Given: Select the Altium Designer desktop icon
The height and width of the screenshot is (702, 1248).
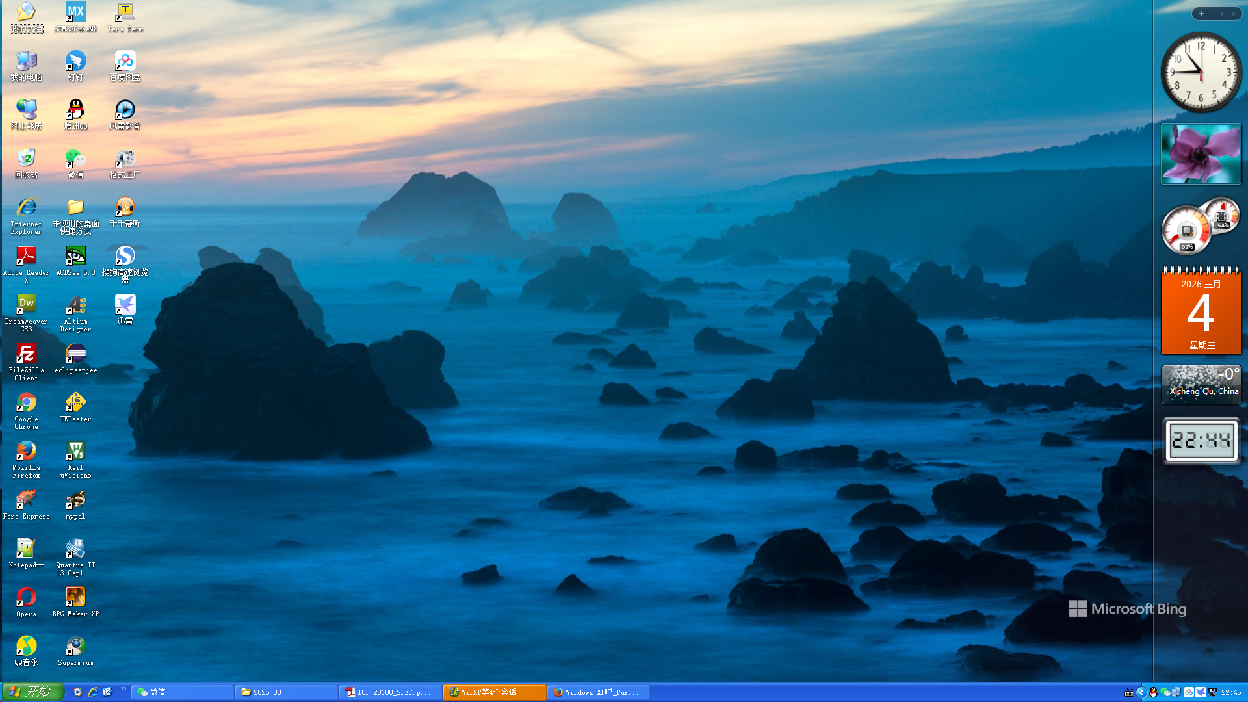Looking at the screenshot, I should [75, 305].
